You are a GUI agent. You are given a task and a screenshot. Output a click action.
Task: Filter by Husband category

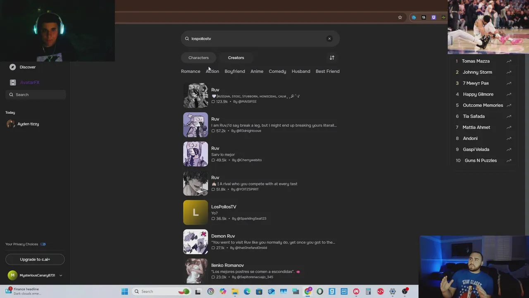(301, 71)
